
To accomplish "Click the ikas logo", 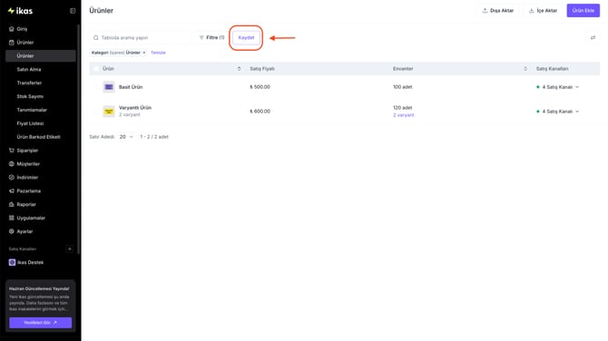I will (21, 11).
